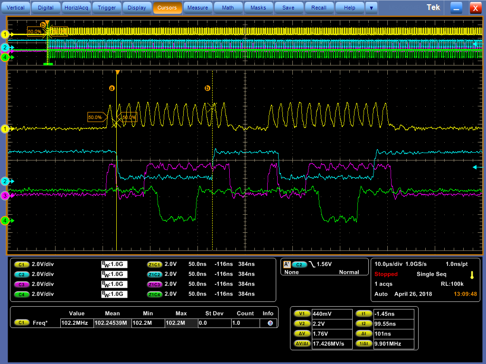Open the Masks menu
The image size is (486, 364).
(x=258, y=8)
